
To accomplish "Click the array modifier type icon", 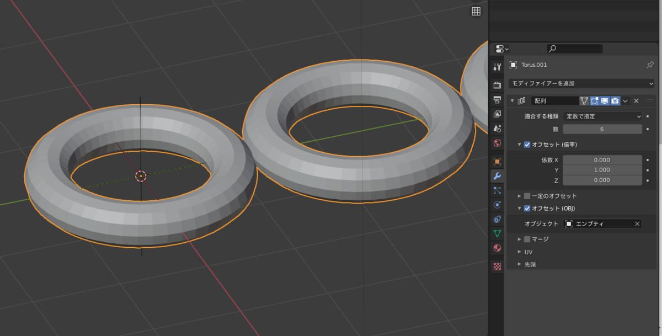I will pyautogui.click(x=521, y=101).
